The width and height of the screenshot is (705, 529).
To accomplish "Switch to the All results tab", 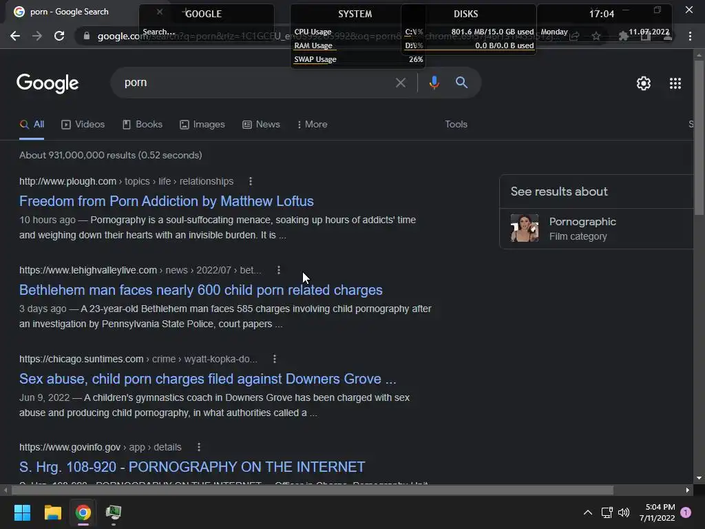I will tap(32, 125).
